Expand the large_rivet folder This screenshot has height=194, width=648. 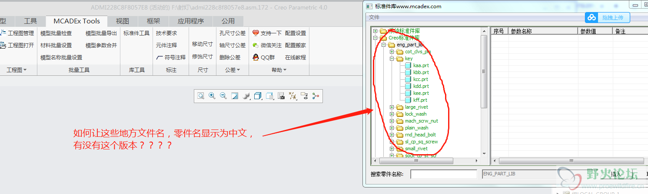point(392,107)
